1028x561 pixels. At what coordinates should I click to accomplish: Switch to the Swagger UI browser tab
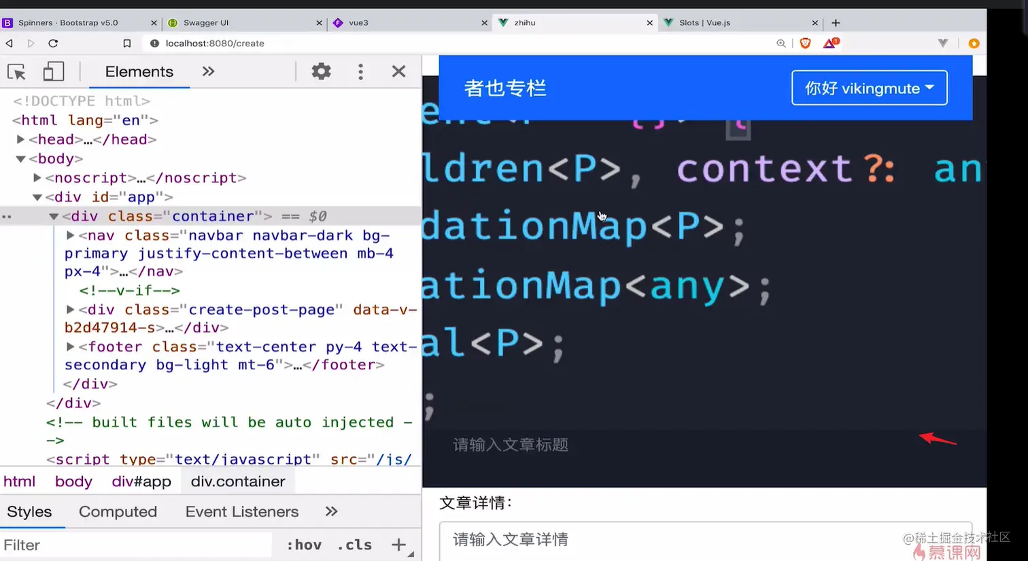pos(206,22)
